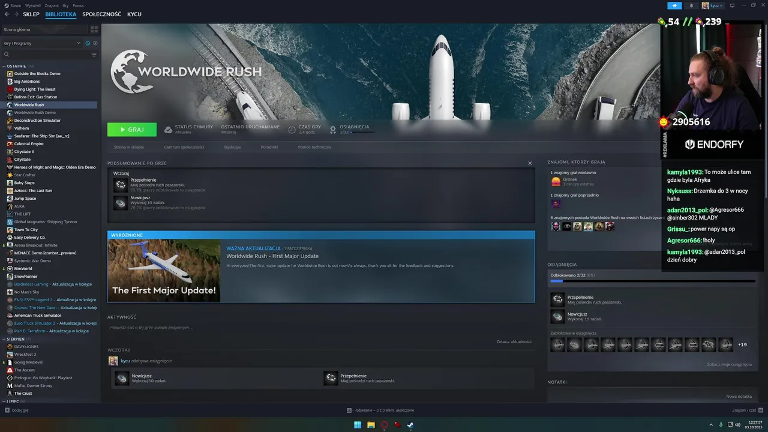Open downloads status at bottom bar
The width and height of the screenshot is (768, 432).
[x=380, y=410]
